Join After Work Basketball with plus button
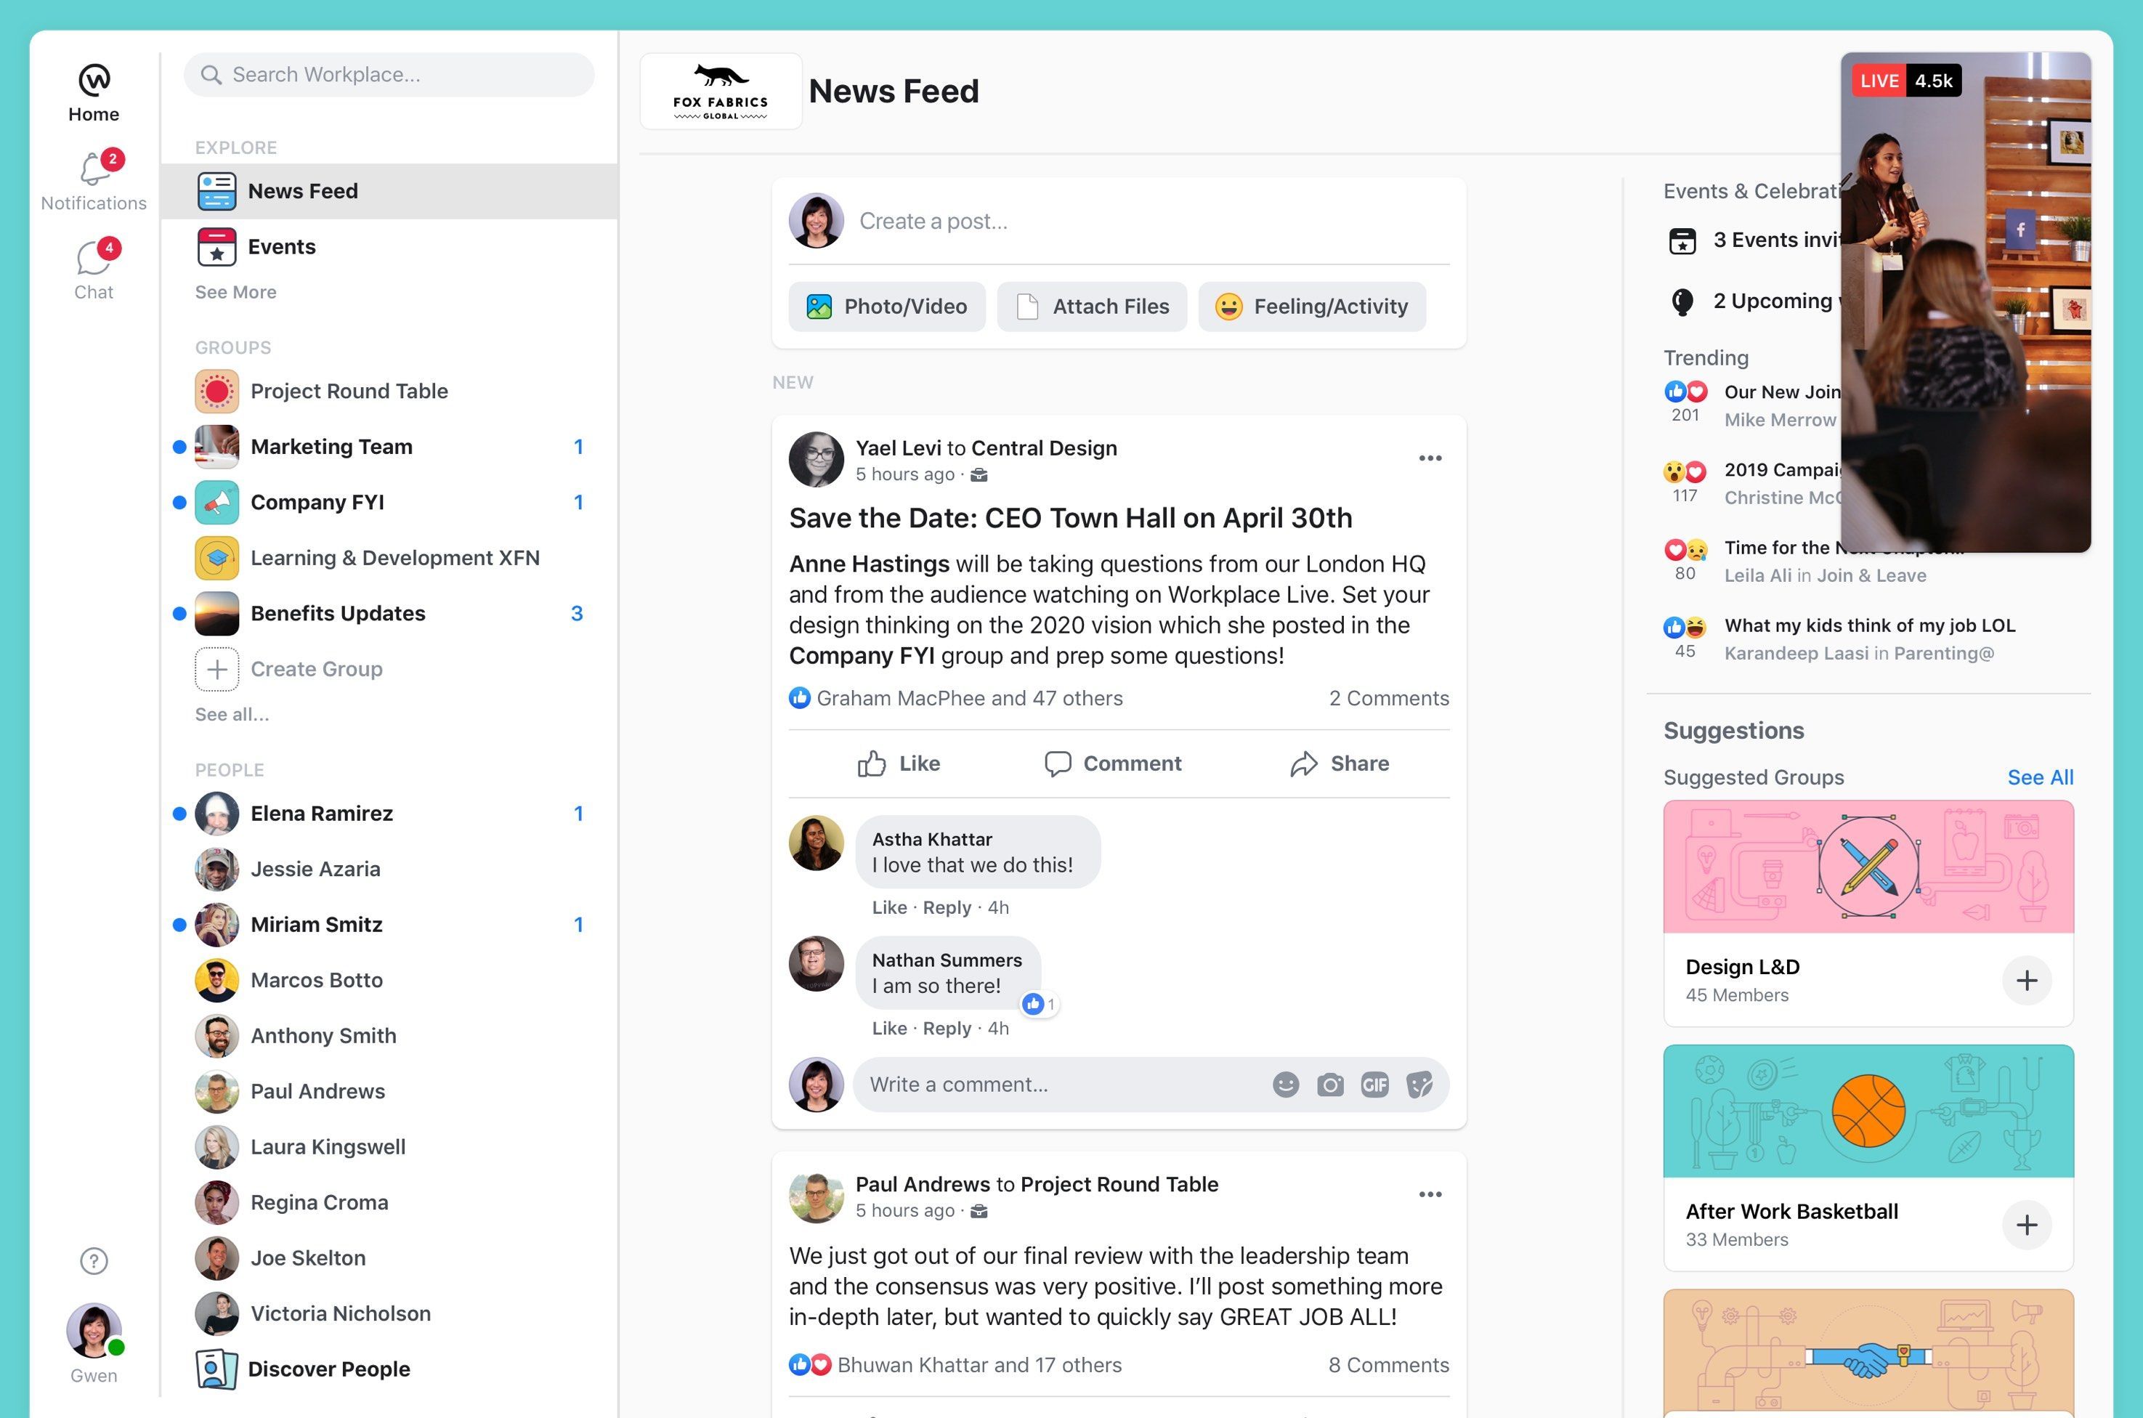Viewport: 2143px width, 1418px height. [2026, 1225]
